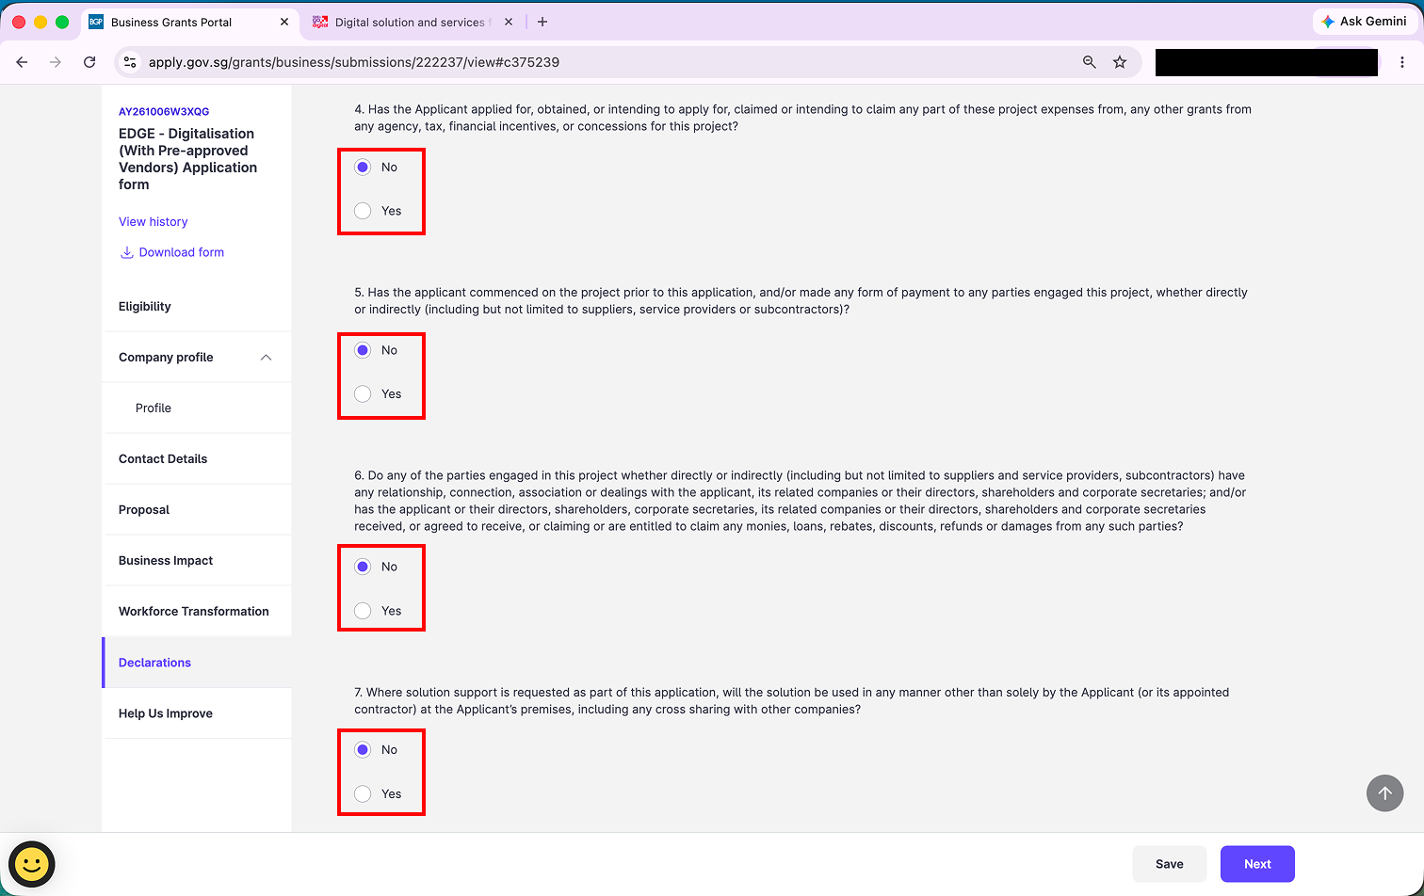
Task: Click the Download form link
Action: 171,252
